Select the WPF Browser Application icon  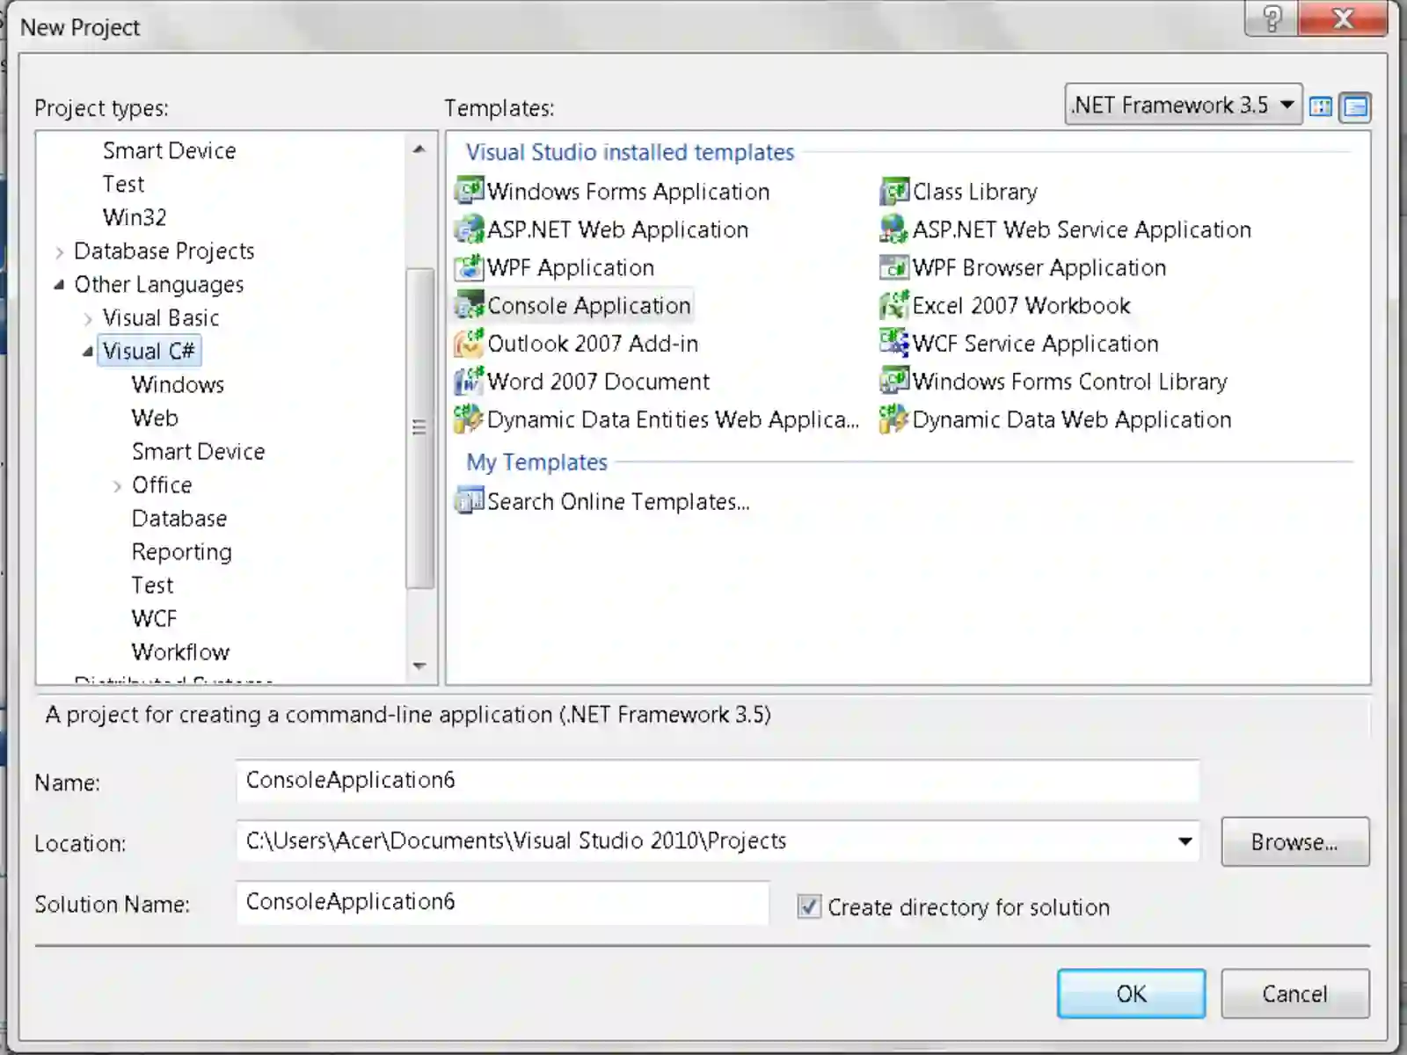point(894,267)
